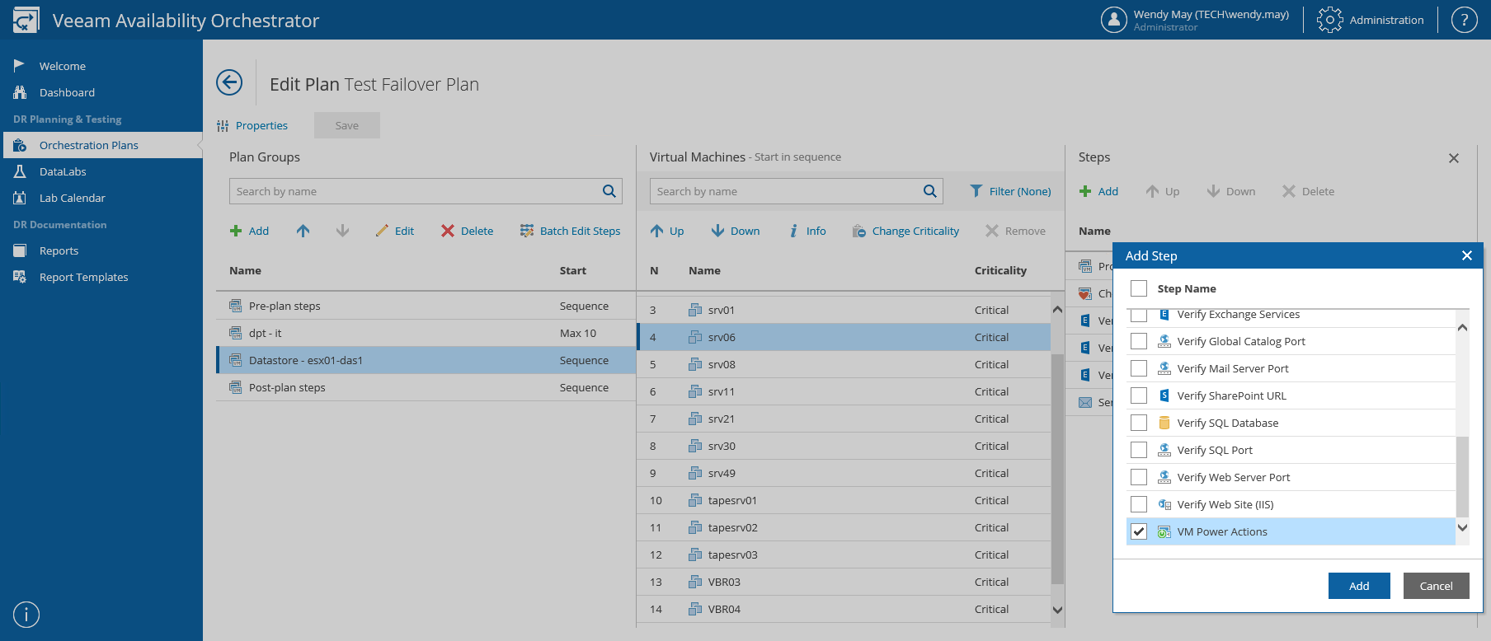1491x641 pixels.
Task: Open the Properties view
Action: pos(252,125)
